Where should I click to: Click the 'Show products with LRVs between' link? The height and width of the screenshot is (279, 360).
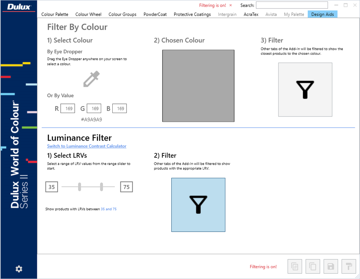tap(108, 209)
